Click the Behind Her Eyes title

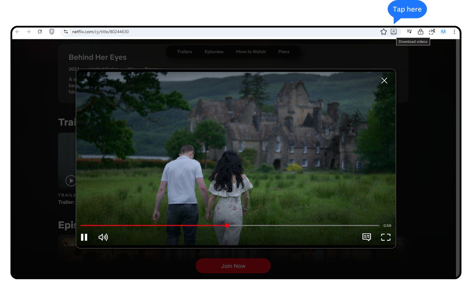(98, 57)
